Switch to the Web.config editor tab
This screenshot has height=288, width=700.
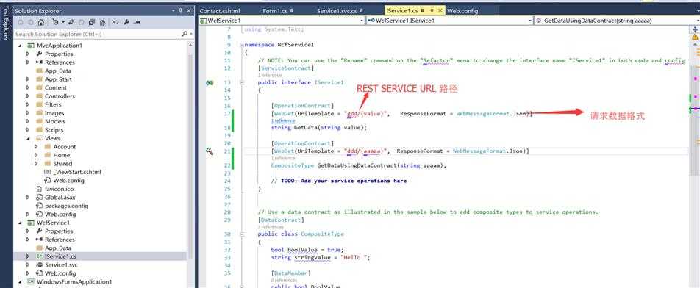click(463, 11)
